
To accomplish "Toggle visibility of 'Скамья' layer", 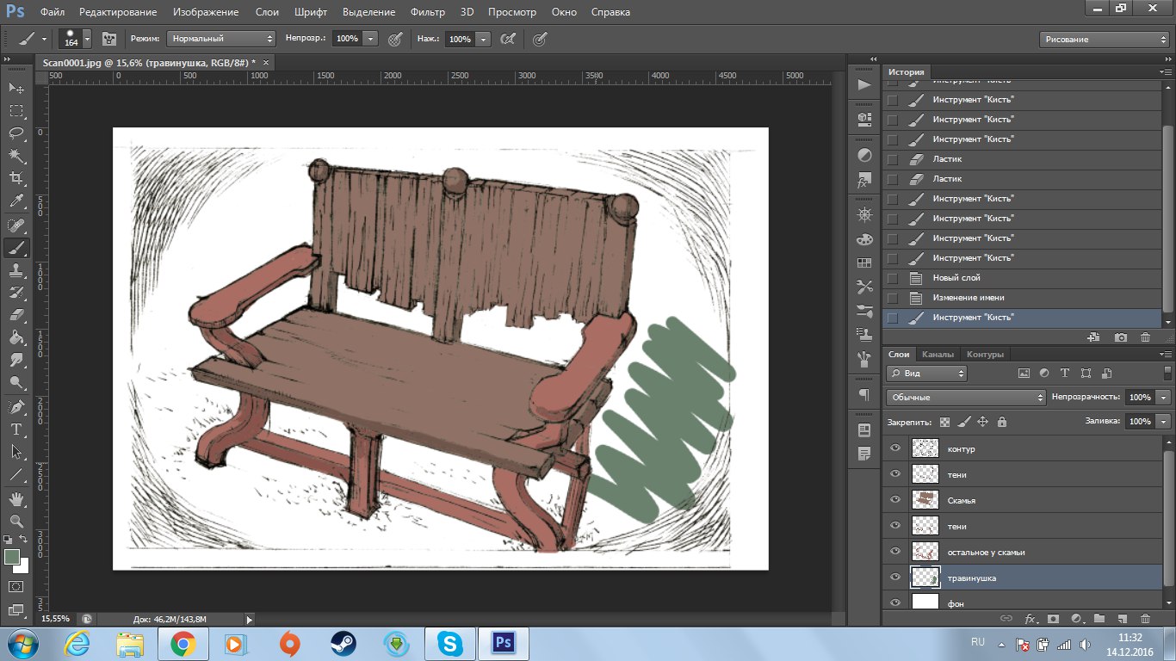I will pyautogui.click(x=895, y=500).
